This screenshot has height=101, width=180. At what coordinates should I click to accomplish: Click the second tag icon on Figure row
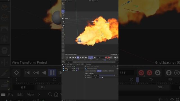point(79,68)
